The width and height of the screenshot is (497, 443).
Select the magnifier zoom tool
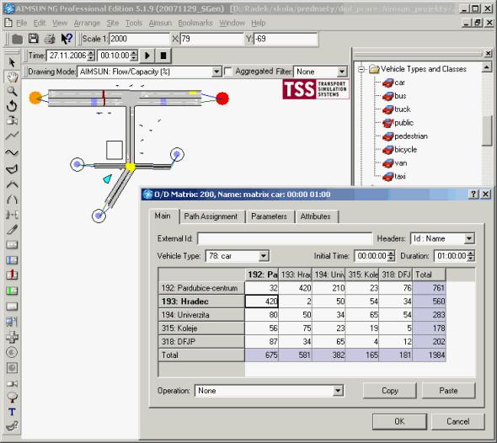pos(12,91)
